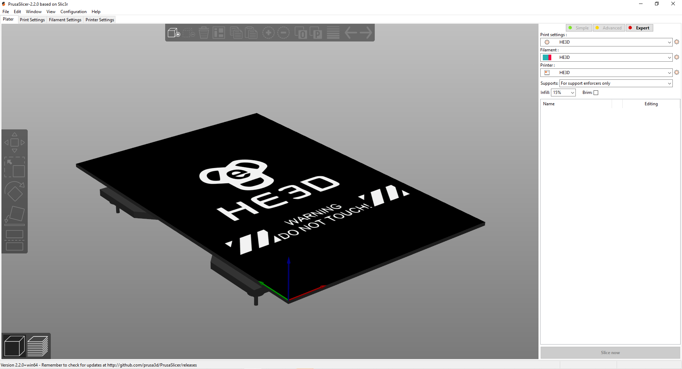The width and height of the screenshot is (682, 369).
Task: Expand the Supports dropdown
Action: tap(616, 83)
